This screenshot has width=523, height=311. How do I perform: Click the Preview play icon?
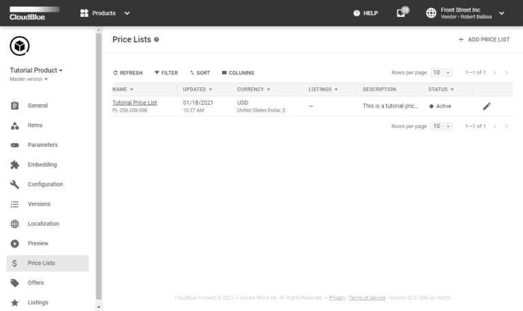point(15,244)
